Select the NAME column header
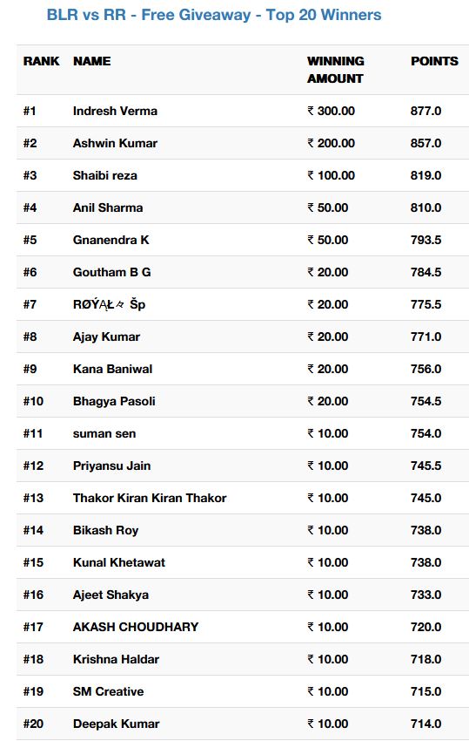Image resolution: width=469 pixels, height=741 pixels. click(92, 61)
